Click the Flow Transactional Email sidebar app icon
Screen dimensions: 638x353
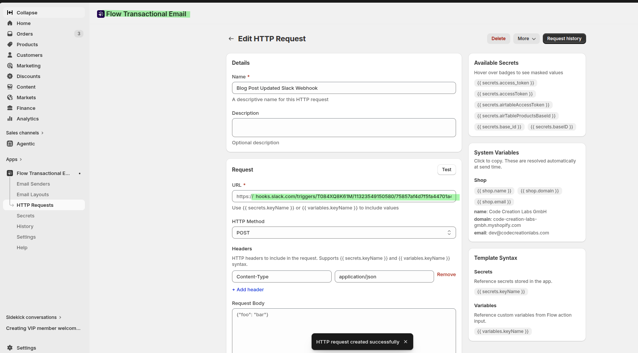point(10,173)
